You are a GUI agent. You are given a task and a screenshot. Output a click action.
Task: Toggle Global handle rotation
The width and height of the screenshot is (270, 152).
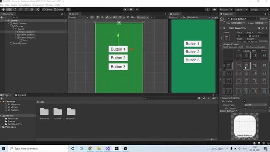point(59,9)
